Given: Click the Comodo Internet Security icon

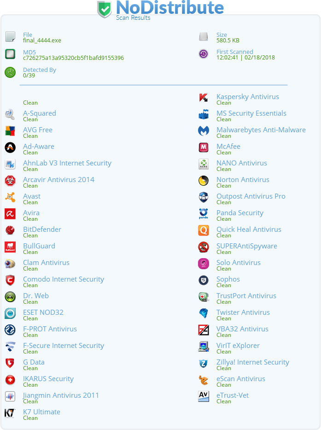Looking at the screenshot, I should tap(10, 280).
